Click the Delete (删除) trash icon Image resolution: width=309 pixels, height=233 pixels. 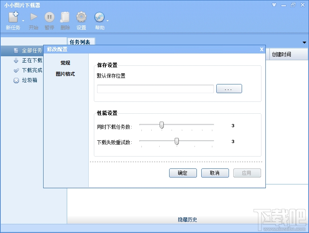click(x=65, y=17)
